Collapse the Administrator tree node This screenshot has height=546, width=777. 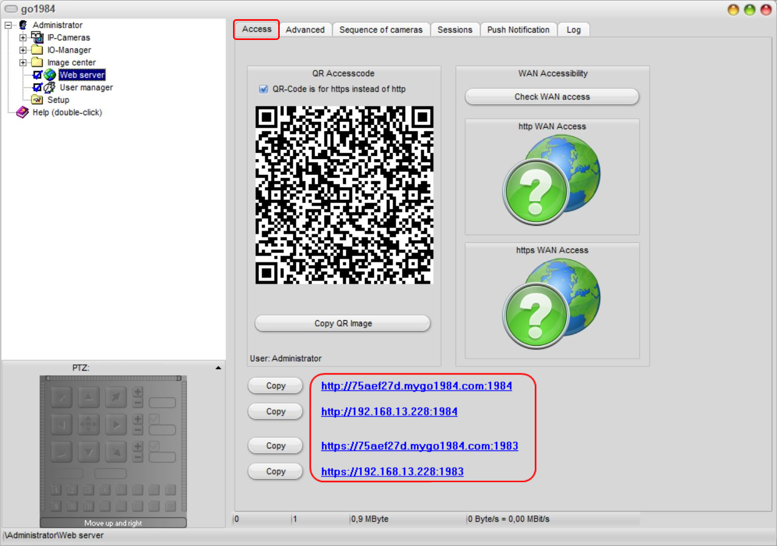coord(8,25)
